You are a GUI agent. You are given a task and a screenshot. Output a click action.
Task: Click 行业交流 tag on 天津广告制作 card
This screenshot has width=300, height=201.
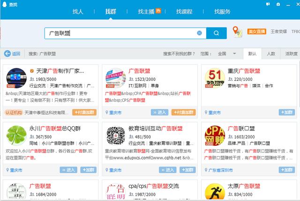click(x=37, y=86)
